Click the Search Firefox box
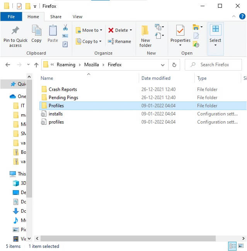247x251 pixels. click(x=213, y=65)
